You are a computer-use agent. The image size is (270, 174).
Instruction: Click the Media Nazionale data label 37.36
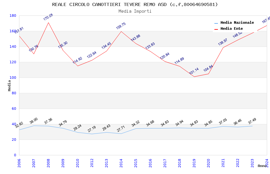[48, 121]
